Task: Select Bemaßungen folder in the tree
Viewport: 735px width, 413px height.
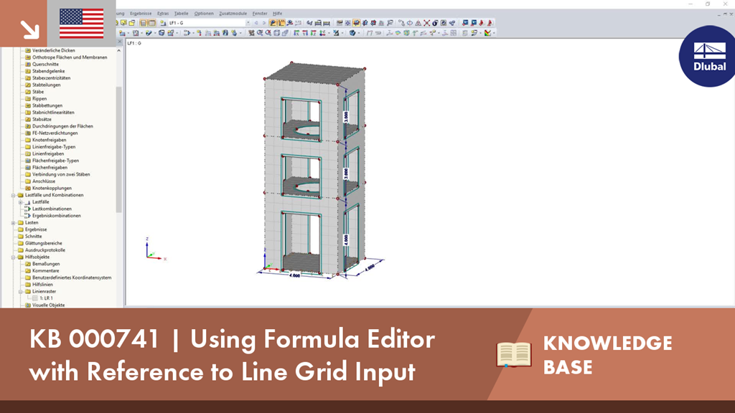Action: tap(46, 264)
